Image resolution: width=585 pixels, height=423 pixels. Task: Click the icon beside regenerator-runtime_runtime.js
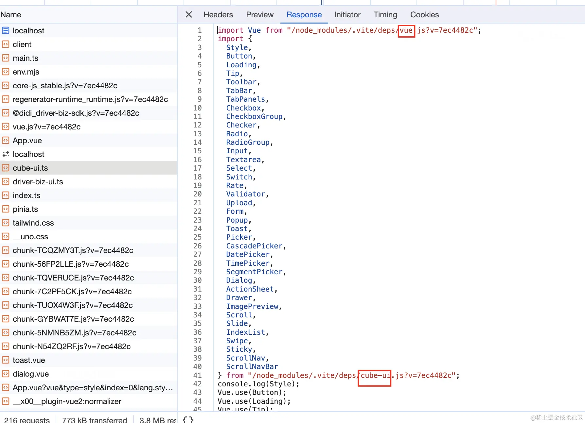6,99
